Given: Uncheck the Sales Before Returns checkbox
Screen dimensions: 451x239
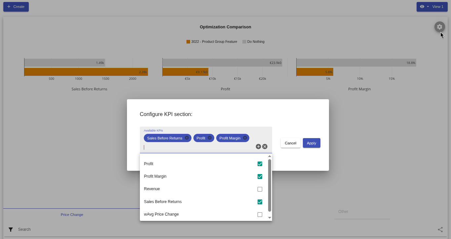Looking at the screenshot, I should point(260,202).
